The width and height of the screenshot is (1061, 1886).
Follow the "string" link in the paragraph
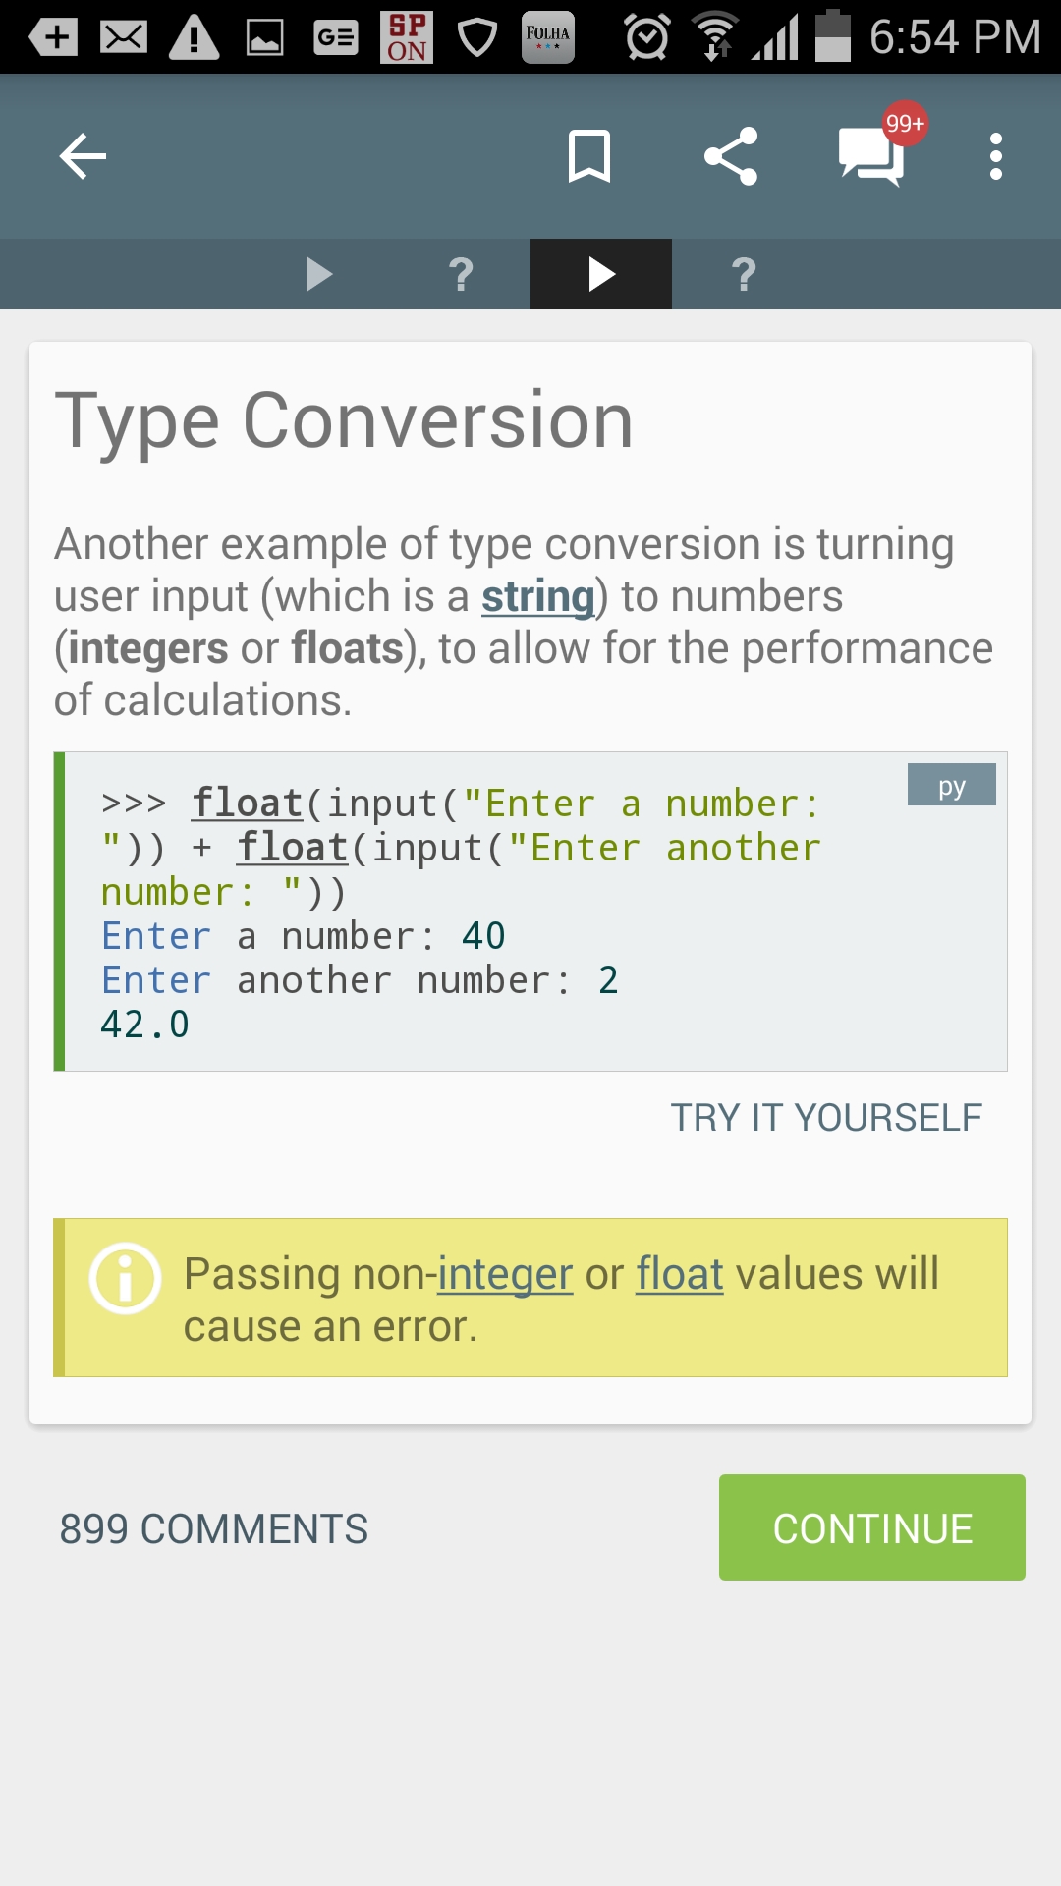click(537, 597)
